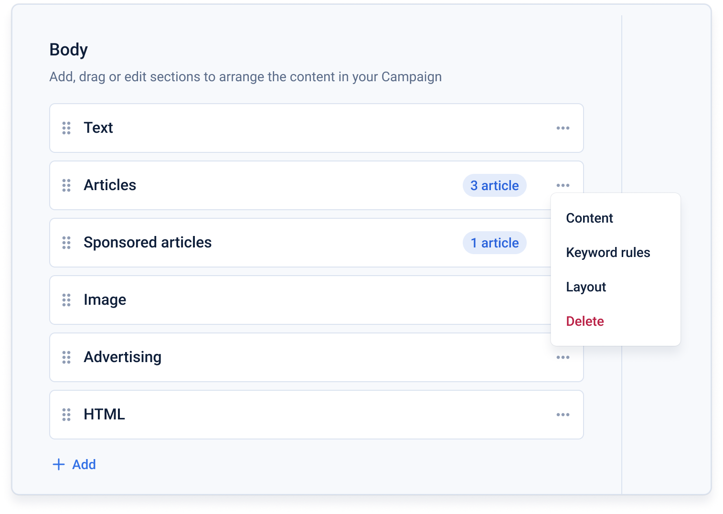Click the drag handle on Articles section
Image resolution: width=723 pixels, height=514 pixels.
click(x=66, y=185)
